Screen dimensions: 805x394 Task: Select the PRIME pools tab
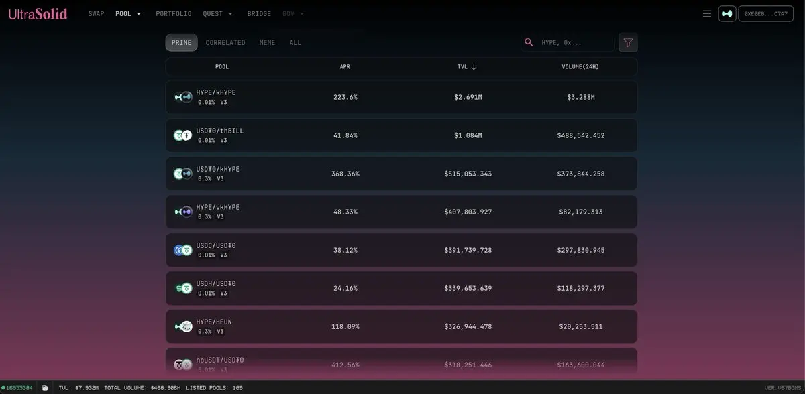tap(181, 42)
